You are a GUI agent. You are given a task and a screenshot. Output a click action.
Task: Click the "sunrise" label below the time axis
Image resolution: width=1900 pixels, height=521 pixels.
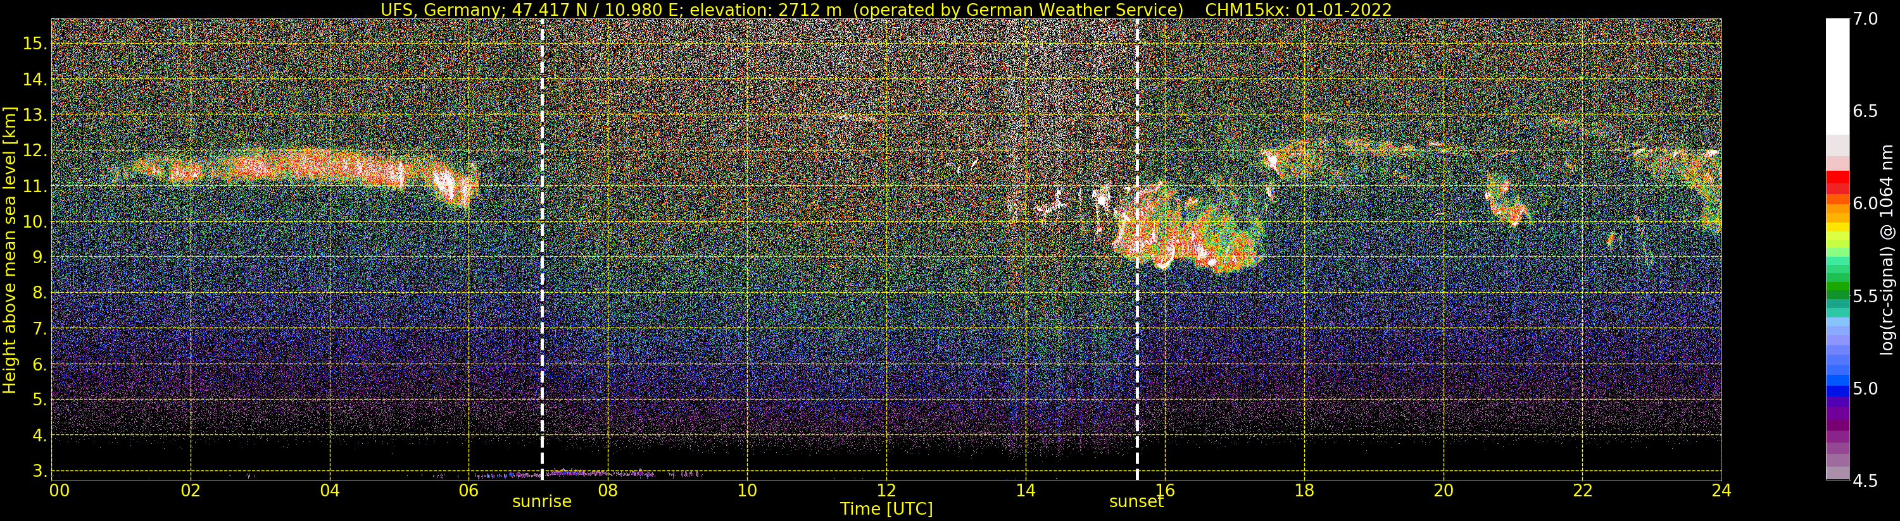click(542, 502)
